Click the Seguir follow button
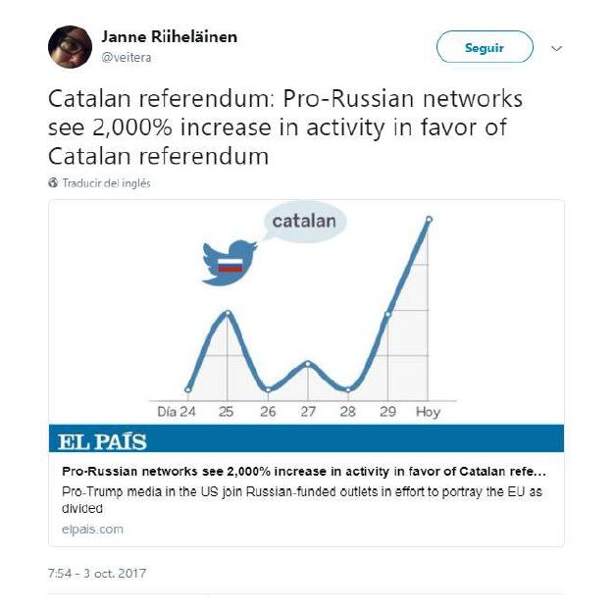614x610 pixels. point(485,47)
